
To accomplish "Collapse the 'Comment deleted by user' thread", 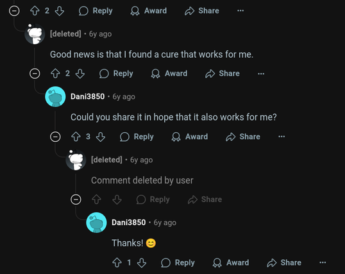I will pos(76,200).
